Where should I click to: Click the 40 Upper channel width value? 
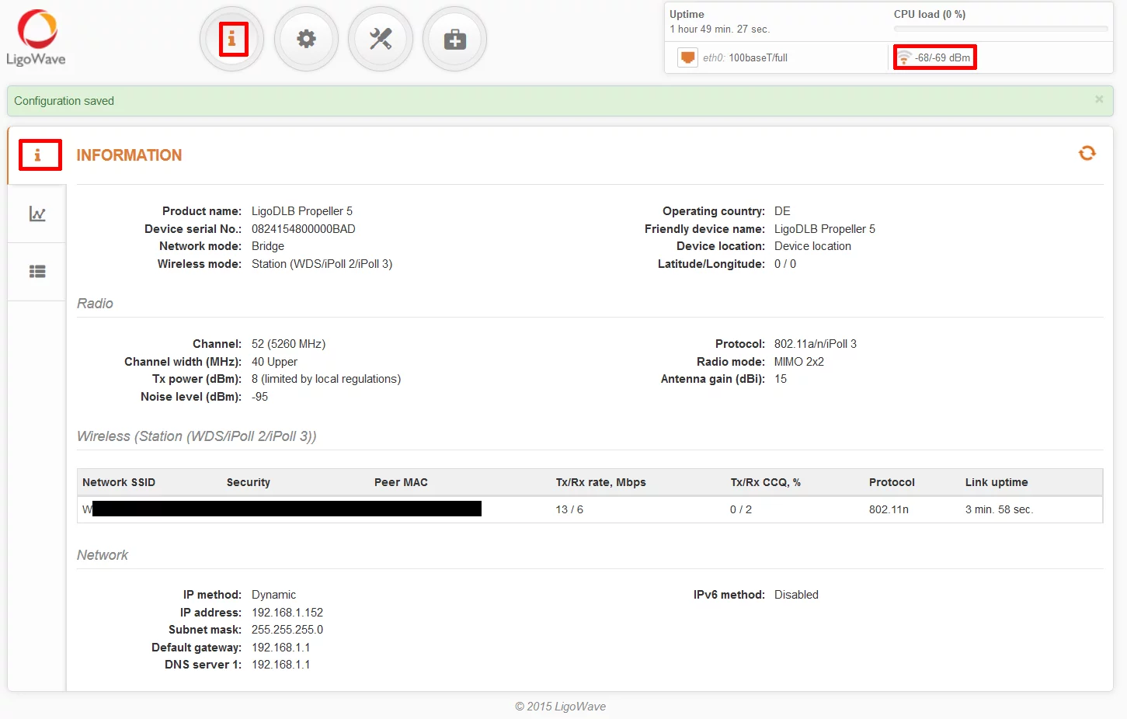point(274,362)
